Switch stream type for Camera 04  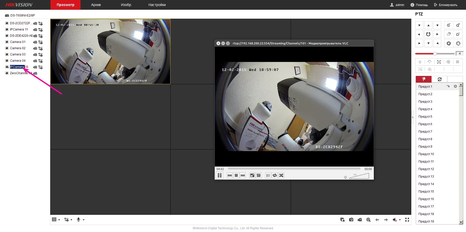pos(40,61)
